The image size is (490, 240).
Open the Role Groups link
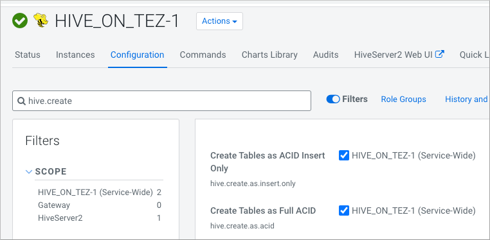[403, 99]
